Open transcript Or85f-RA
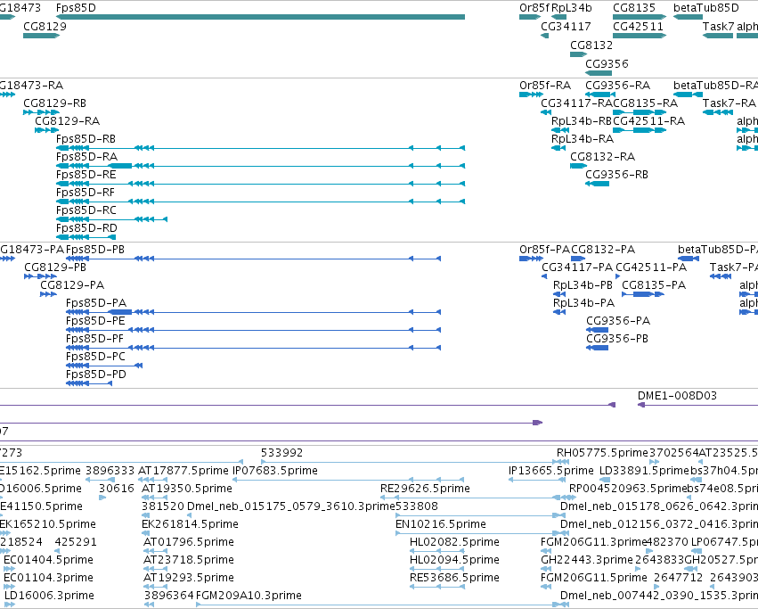758x609 pixels. point(545,86)
